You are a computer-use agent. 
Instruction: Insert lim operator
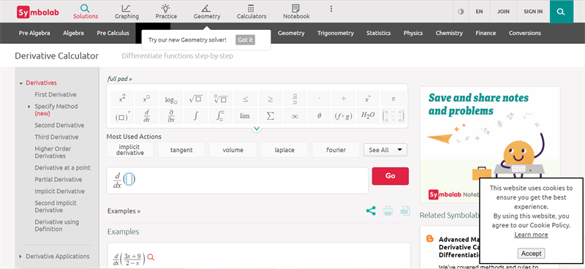tap(245, 116)
